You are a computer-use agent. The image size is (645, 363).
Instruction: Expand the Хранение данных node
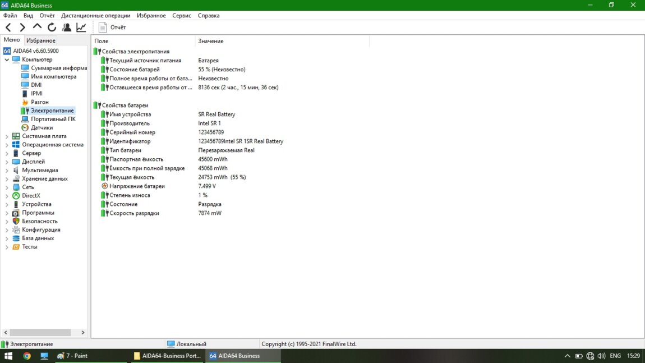click(7, 179)
